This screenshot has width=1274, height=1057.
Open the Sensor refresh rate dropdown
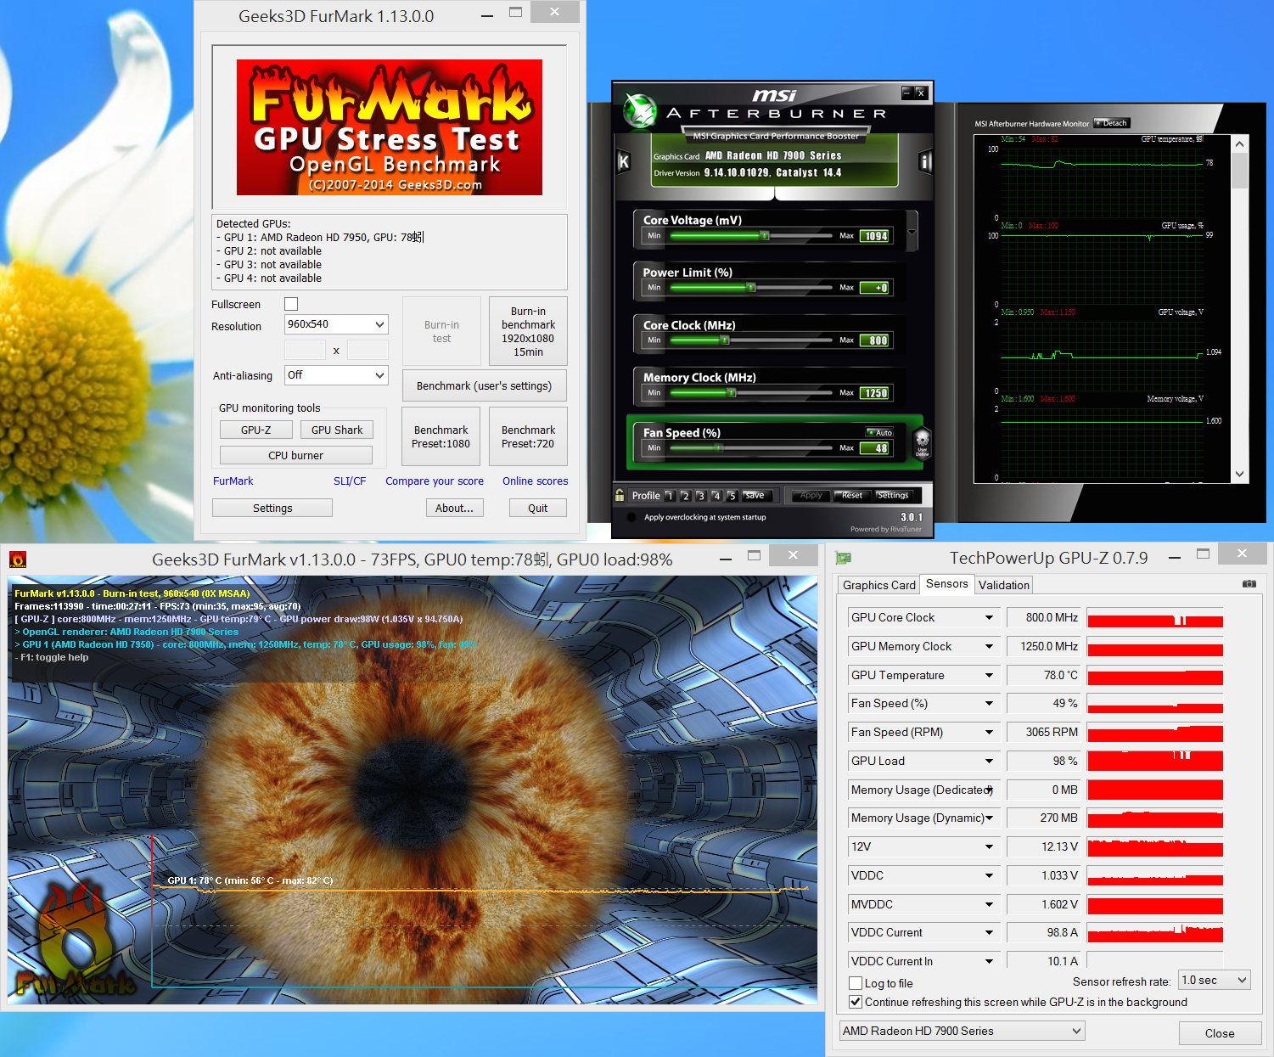pos(1215,980)
